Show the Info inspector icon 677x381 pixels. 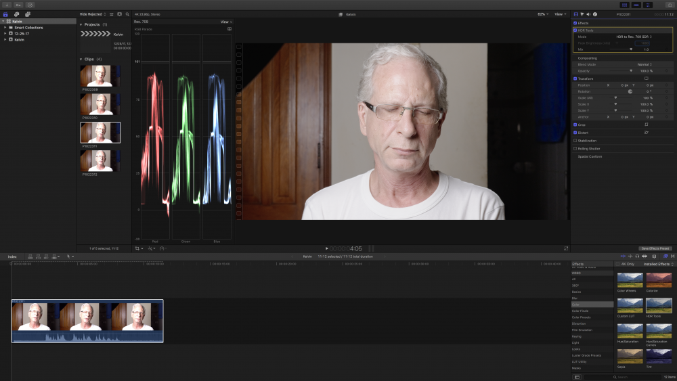tap(594, 14)
